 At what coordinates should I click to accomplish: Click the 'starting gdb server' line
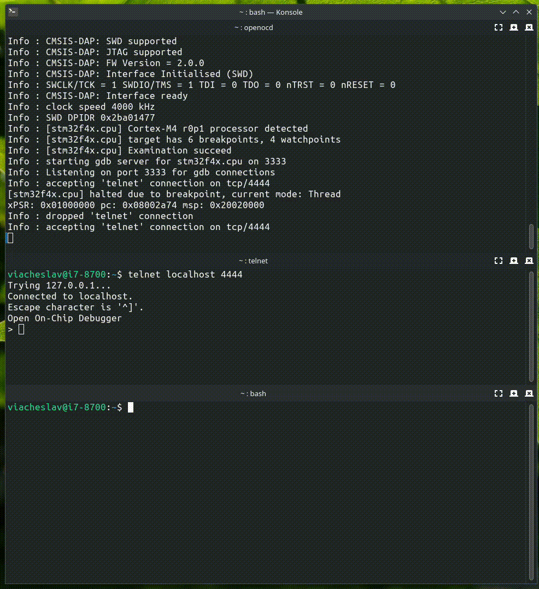147,162
